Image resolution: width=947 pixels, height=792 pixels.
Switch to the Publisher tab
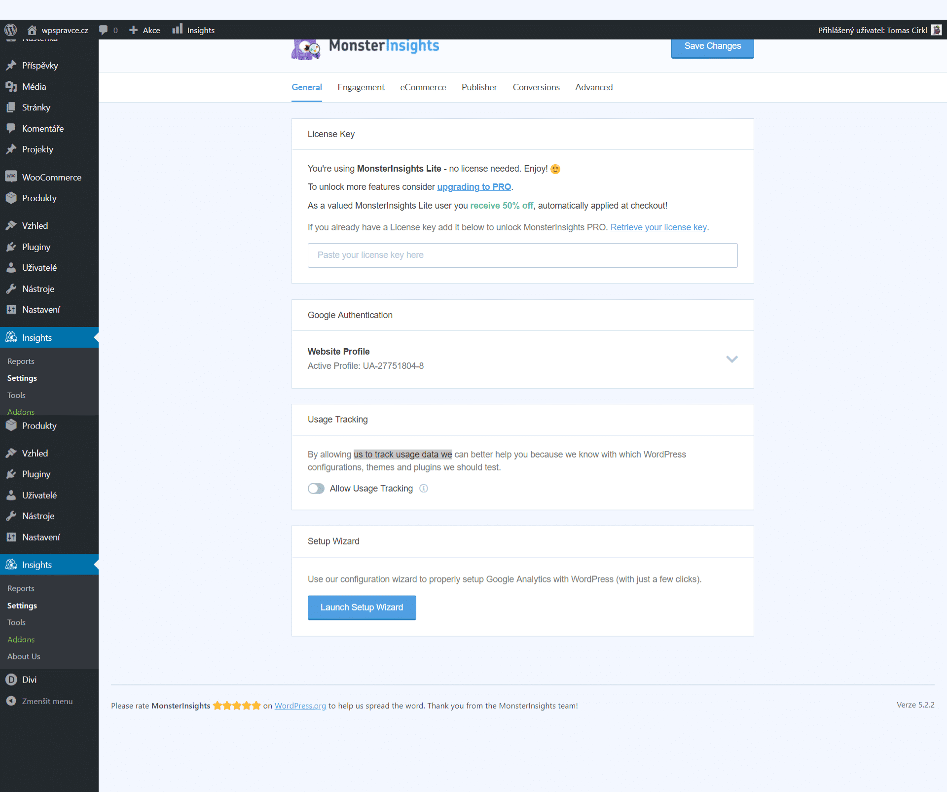[x=479, y=87]
